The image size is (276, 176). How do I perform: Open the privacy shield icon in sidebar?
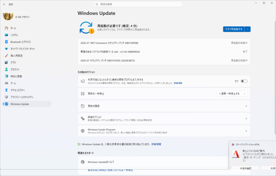pyautogui.click(x=6, y=97)
